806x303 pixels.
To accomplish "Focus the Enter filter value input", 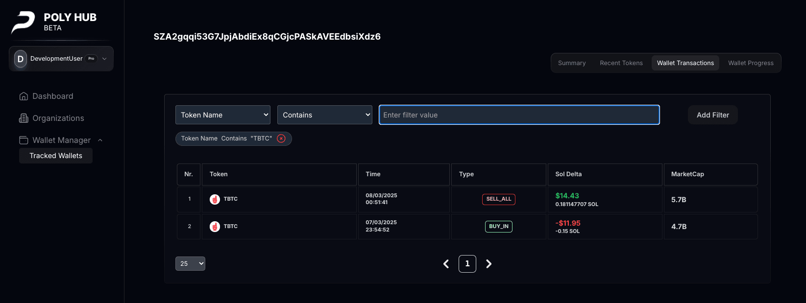I will tap(519, 115).
